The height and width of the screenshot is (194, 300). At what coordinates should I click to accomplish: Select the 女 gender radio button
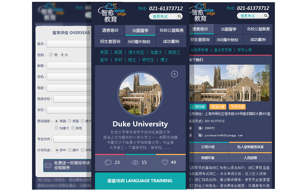click(62, 55)
